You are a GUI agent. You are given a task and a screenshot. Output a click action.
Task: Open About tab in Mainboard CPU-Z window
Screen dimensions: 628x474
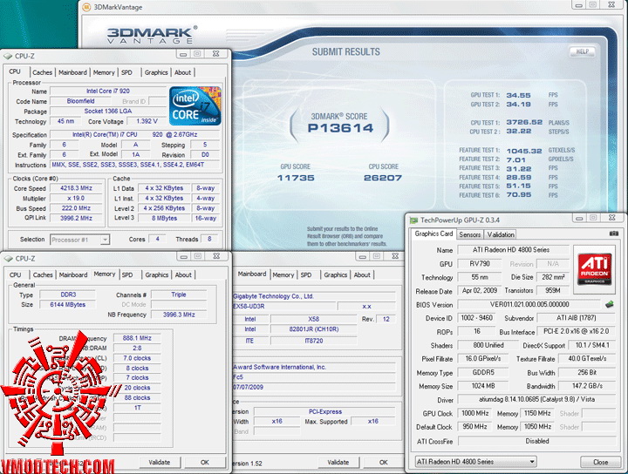pos(362,274)
